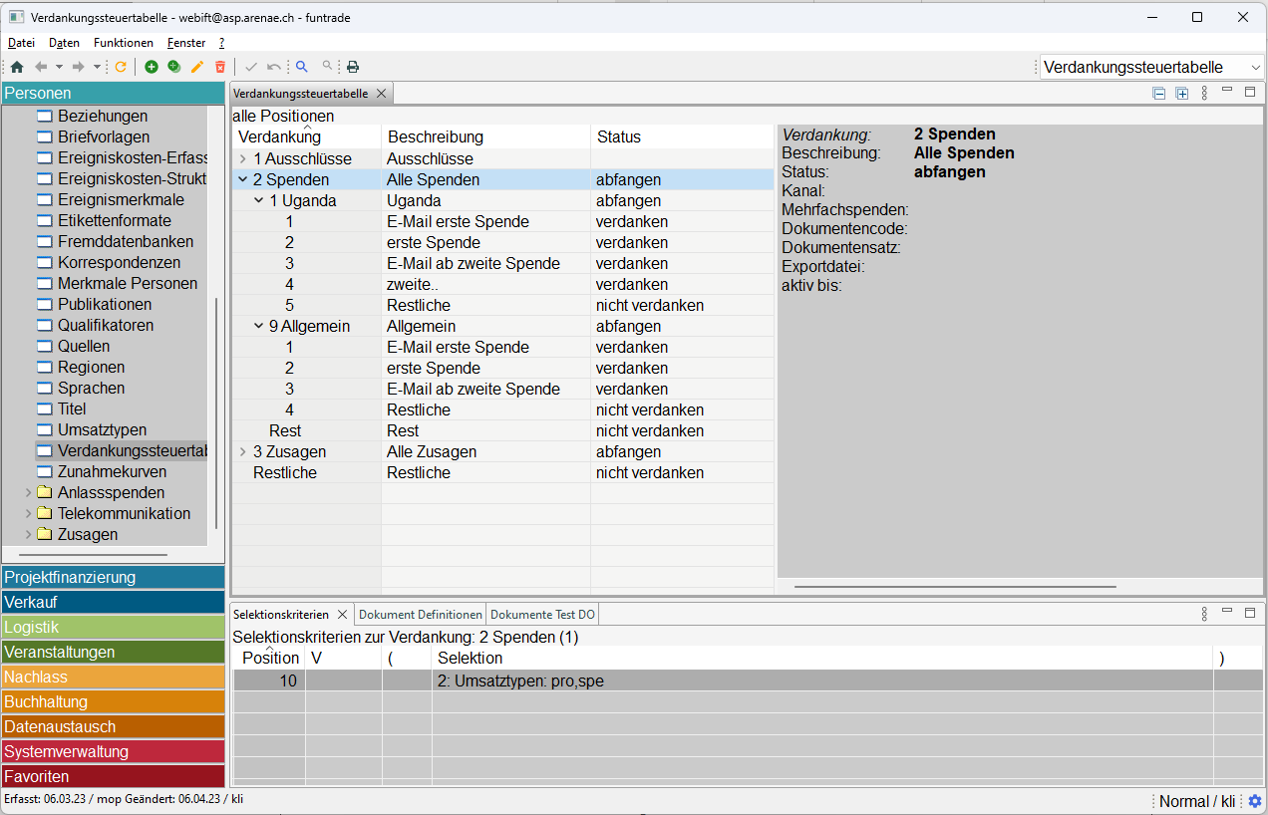Viewport: 1268px width, 815px height.
Task: Click the Home icon in the toolbar
Action: 16,67
